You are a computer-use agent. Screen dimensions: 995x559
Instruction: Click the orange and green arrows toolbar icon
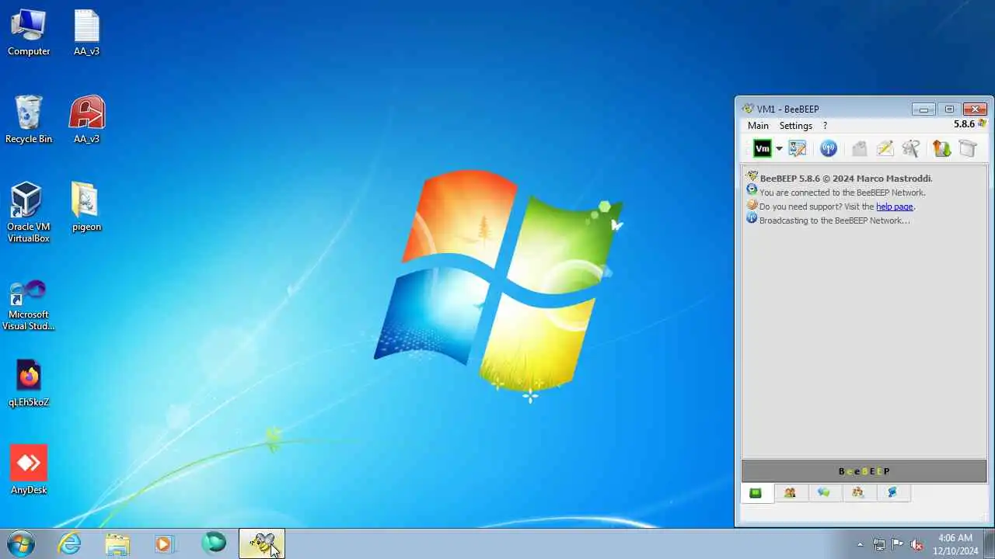pyautogui.click(x=941, y=148)
